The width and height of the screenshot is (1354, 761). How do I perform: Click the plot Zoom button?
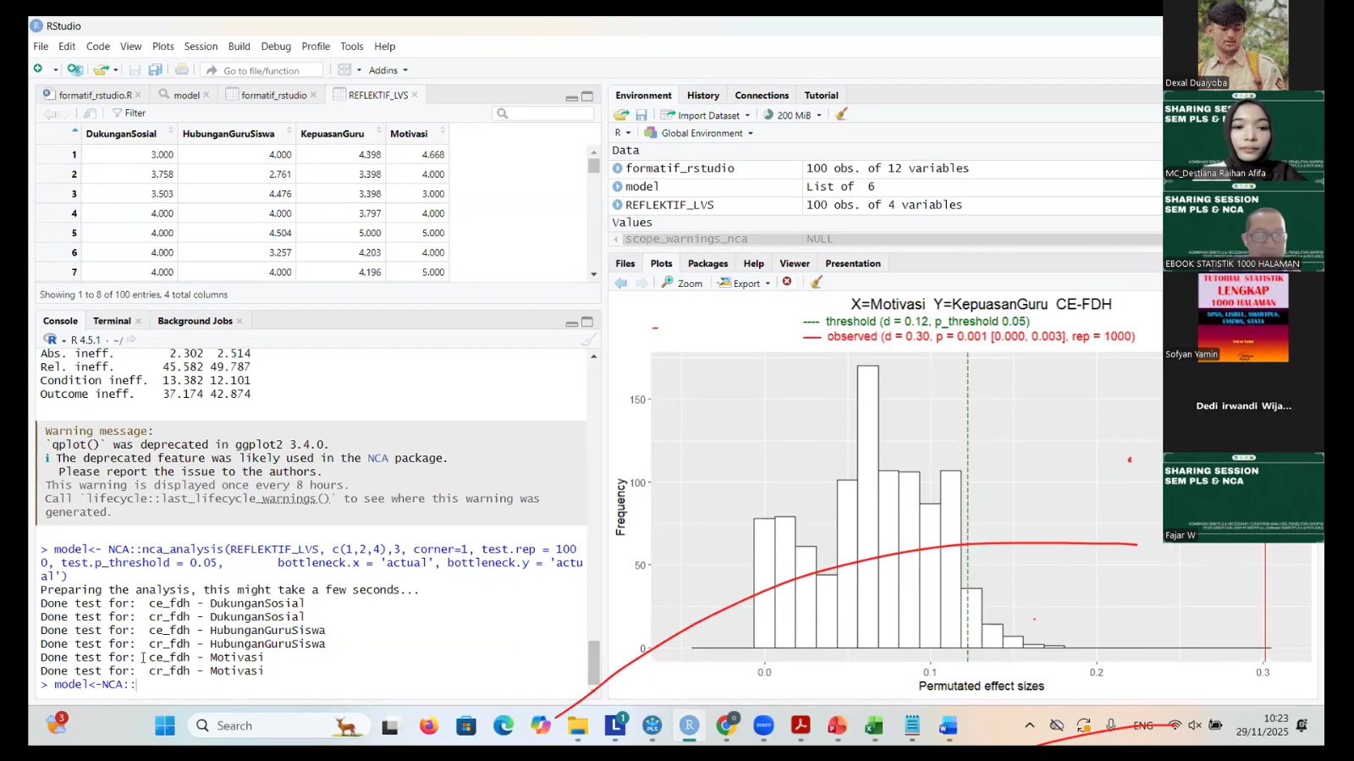tap(682, 284)
